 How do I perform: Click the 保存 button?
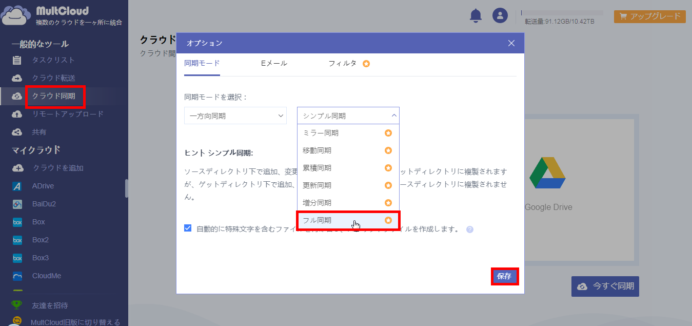click(x=504, y=276)
